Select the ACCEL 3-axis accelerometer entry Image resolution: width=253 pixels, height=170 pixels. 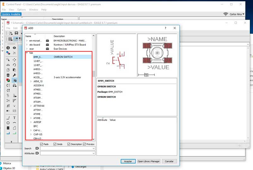click(62, 77)
